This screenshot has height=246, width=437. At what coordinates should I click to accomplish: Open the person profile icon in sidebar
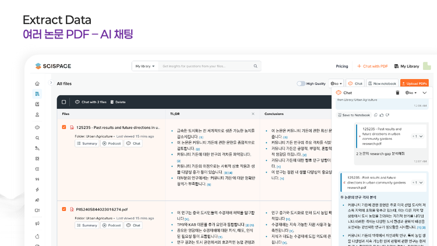pyautogui.click(x=37, y=115)
